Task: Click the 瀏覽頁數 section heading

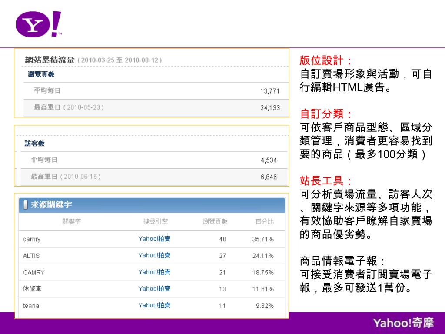Action: point(41,74)
